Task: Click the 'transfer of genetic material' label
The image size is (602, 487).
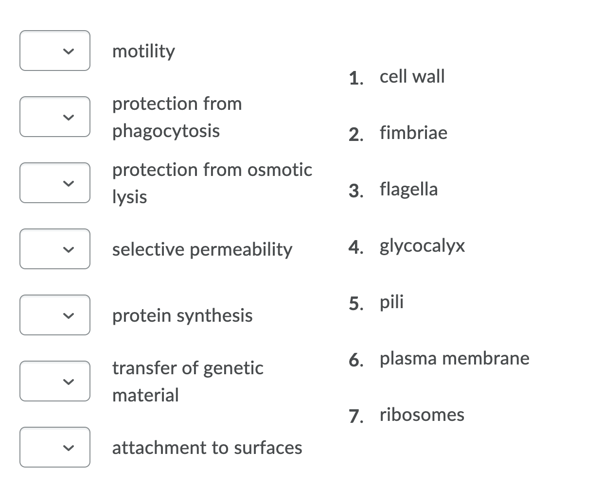Action: pos(188,381)
